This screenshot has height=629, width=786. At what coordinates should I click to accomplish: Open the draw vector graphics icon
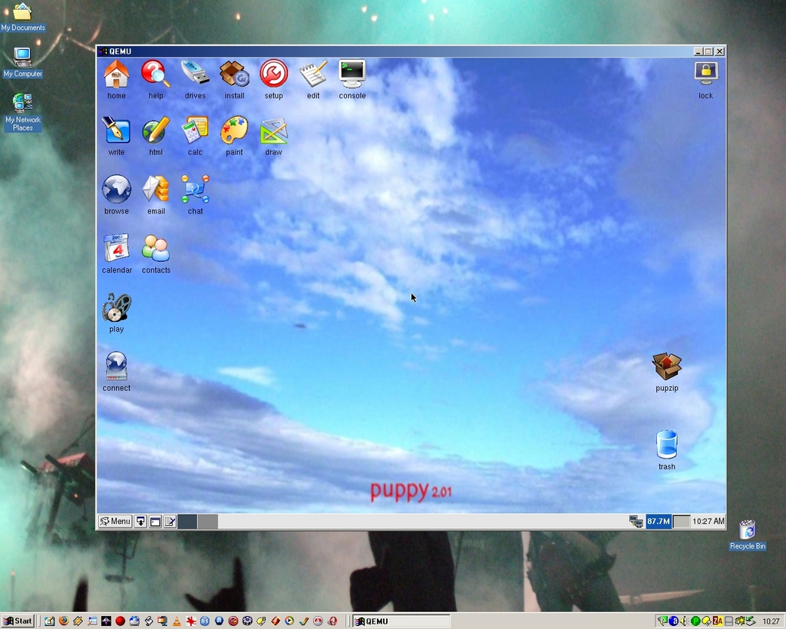pyautogui.click(x=274, y=136)
